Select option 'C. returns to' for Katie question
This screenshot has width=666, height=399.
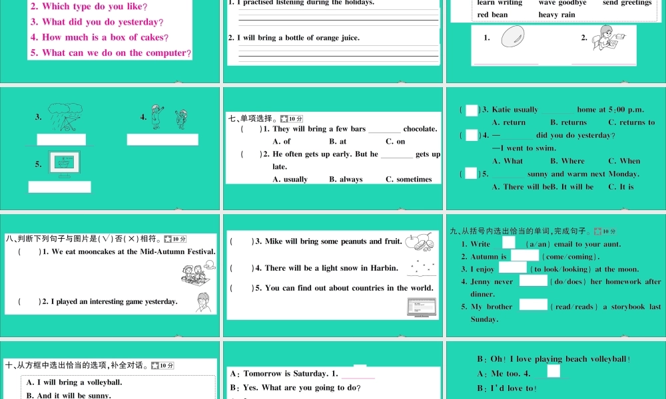(x=631, y=122)
